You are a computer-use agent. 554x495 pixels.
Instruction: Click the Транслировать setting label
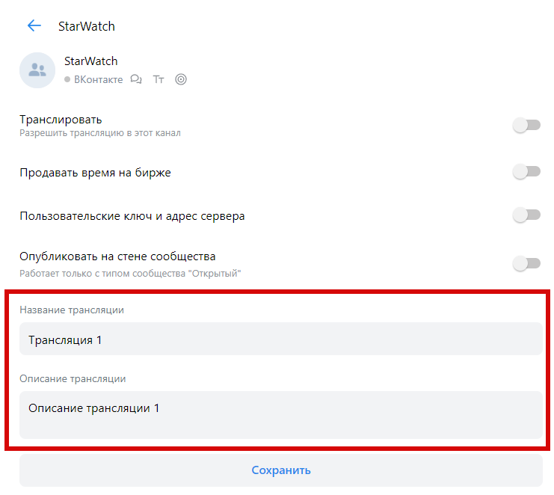[61, 120]
